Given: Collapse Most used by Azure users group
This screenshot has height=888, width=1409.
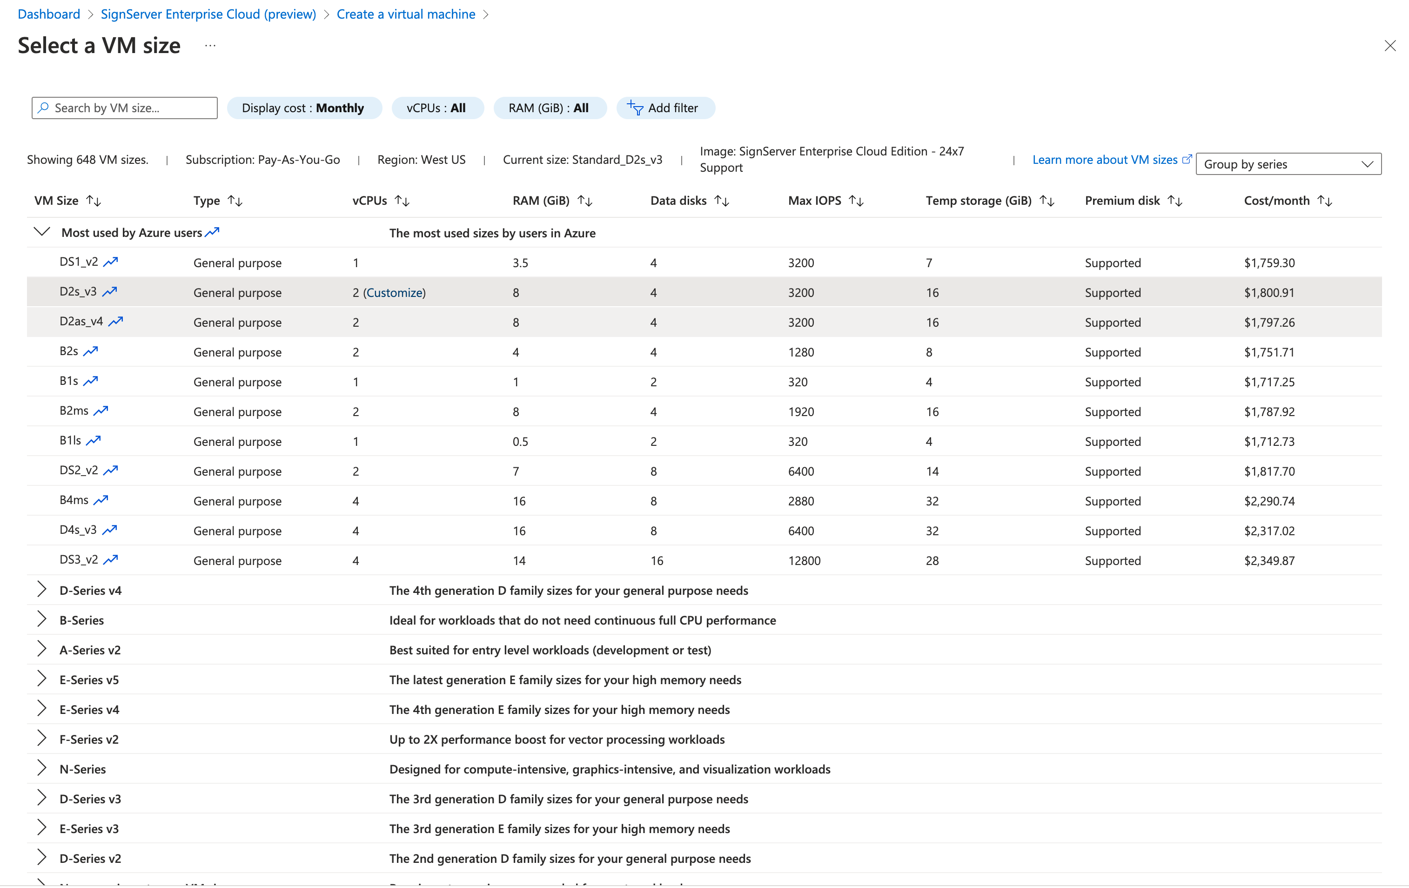Looking at the screenshot, I should 41,232.
